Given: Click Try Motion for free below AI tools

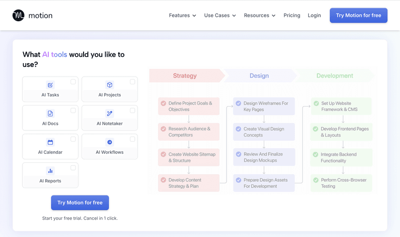Looking at the screenshot, I should point(80,203).
